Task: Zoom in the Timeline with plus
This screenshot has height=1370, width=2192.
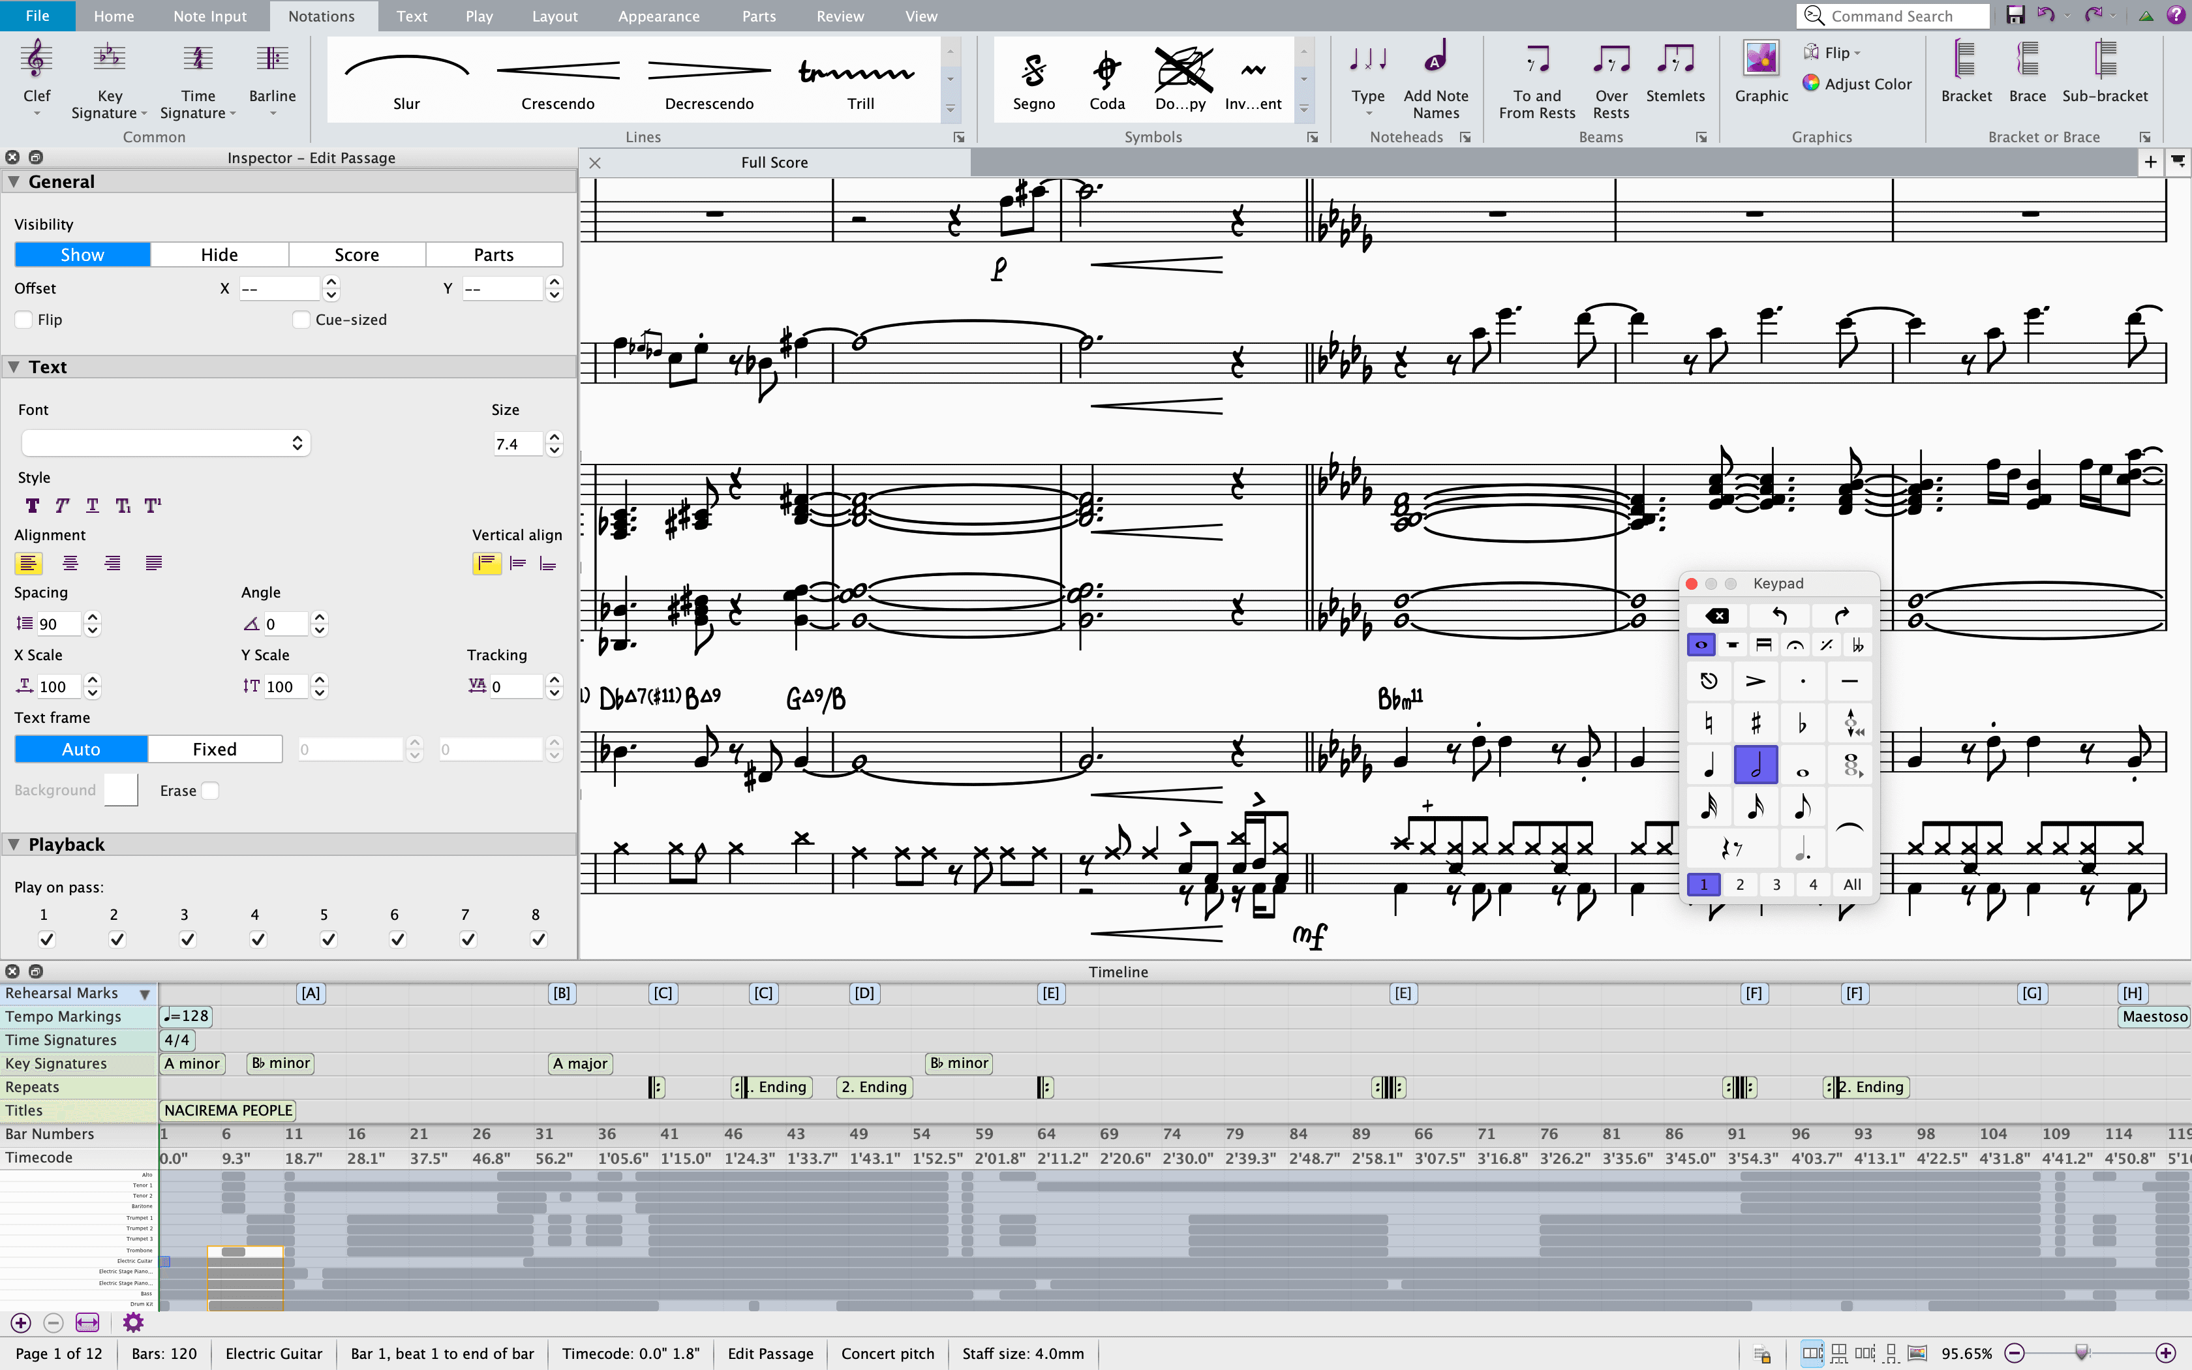Action: 21,1323
